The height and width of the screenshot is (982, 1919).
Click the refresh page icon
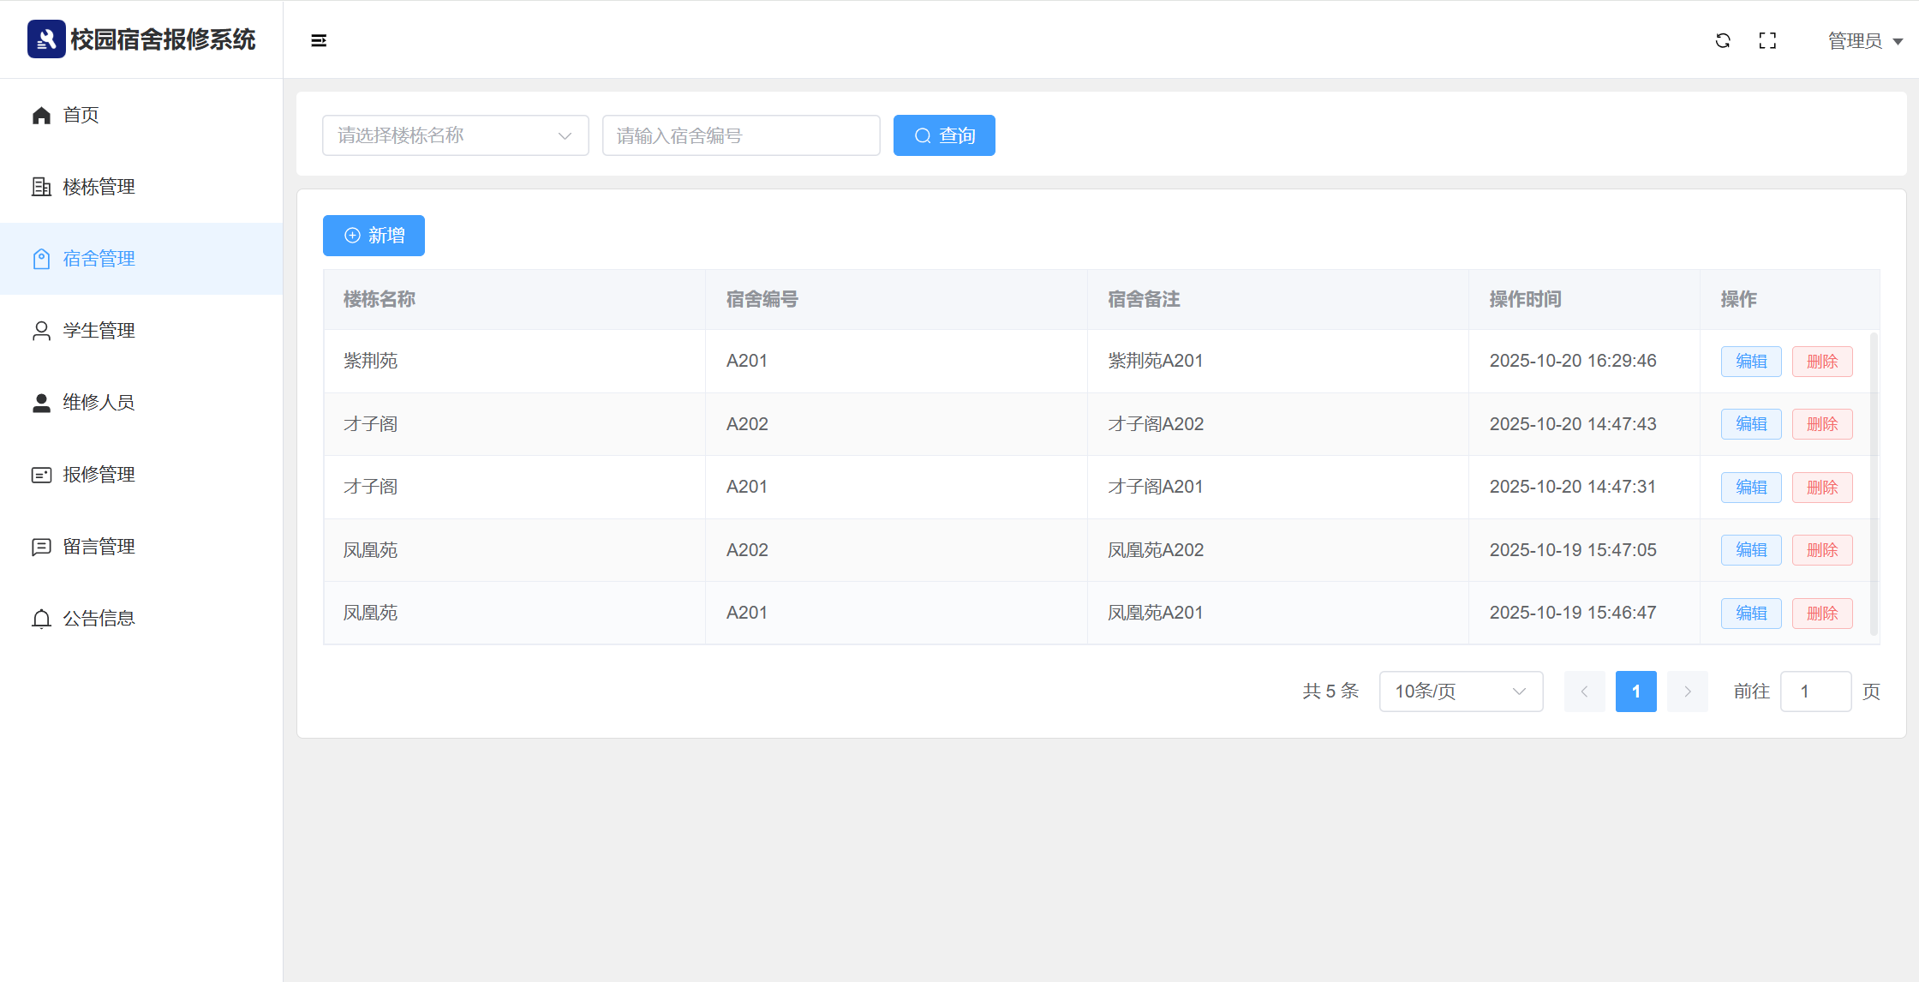[x=1723, y=40]
